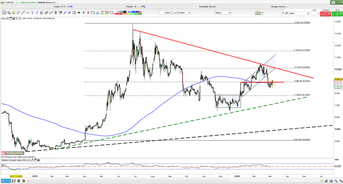
Task: Select the triangle drawing tool
Action: [x=97, y=13]
